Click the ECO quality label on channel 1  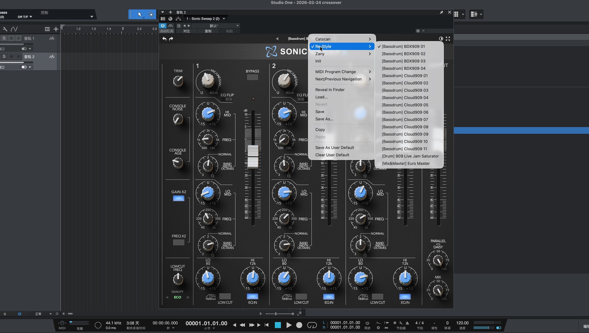(x=177, y=297)
